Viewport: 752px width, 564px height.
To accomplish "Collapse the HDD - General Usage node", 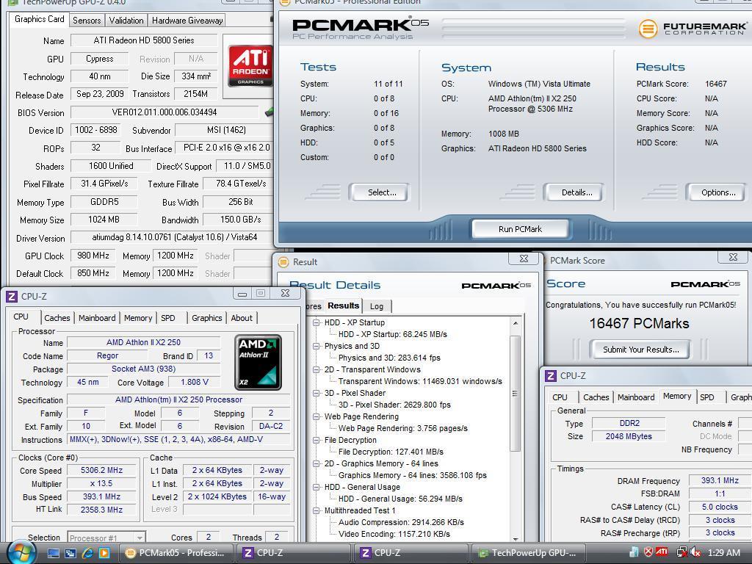I will (x=317, y=488).
